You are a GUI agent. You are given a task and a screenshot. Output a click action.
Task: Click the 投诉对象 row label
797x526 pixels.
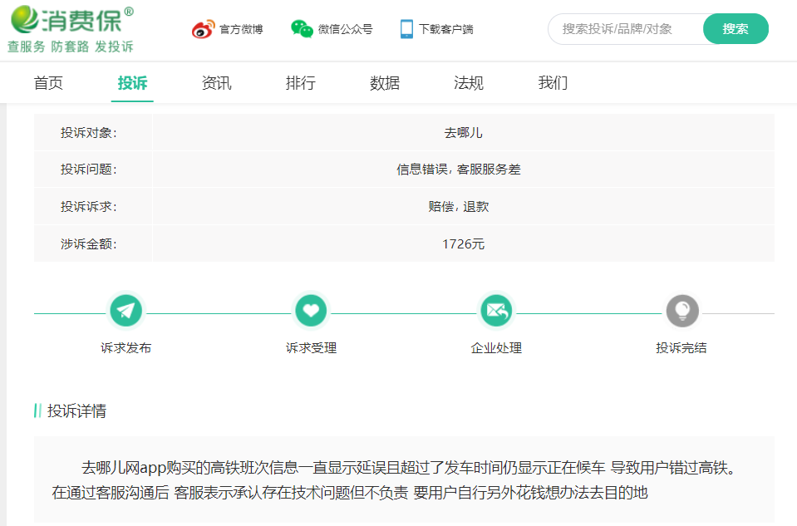pyautogui.click(x=89, y=133)
